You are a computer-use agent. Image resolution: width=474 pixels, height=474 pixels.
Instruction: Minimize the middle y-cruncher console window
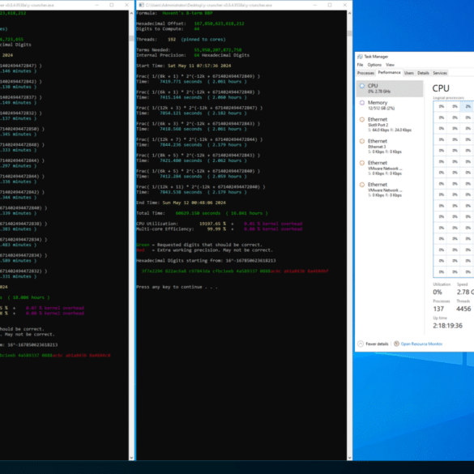314,5
